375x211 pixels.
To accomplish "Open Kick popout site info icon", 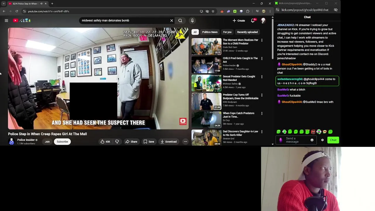I will [277, 10].
